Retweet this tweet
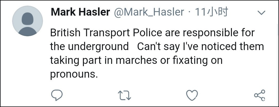The width and height of the screenshot is (279, 107). pos(124,95)
